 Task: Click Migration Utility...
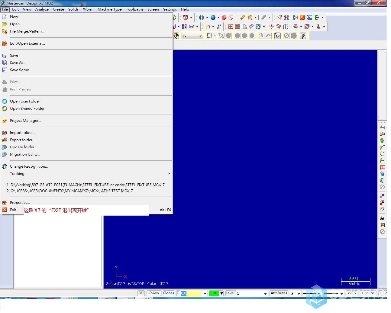tap(86, 154)
